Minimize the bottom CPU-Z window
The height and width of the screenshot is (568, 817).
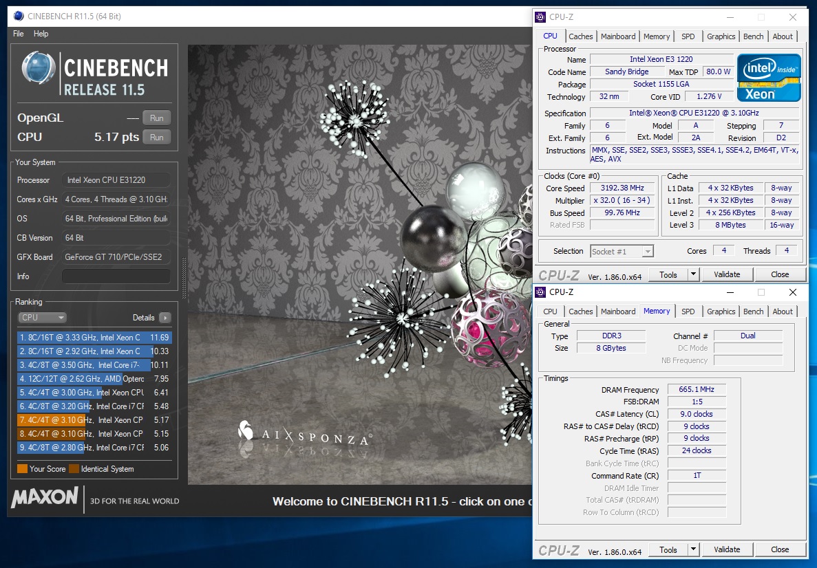(x=730, y=292)
